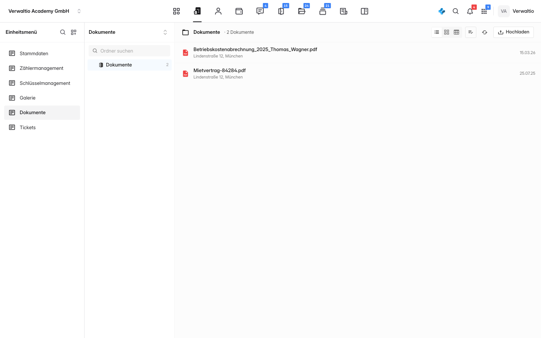The height and width of the screenshot is (338, 541).
Task: Select Dokumente in the unit menu
Action: [42, 113]
